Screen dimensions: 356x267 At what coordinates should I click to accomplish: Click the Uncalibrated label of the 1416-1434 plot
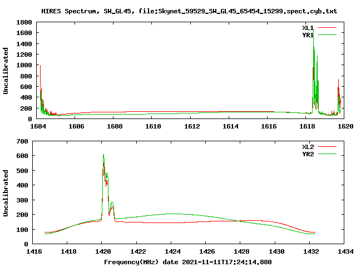pyautogui.click(x=6, y=193)
